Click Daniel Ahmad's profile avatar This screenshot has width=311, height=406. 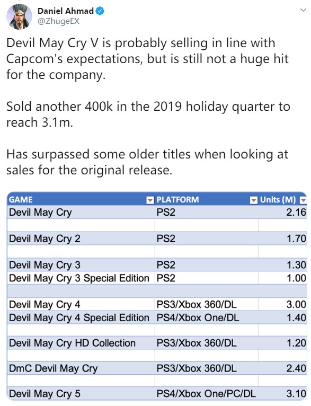[x=20, y=16]
